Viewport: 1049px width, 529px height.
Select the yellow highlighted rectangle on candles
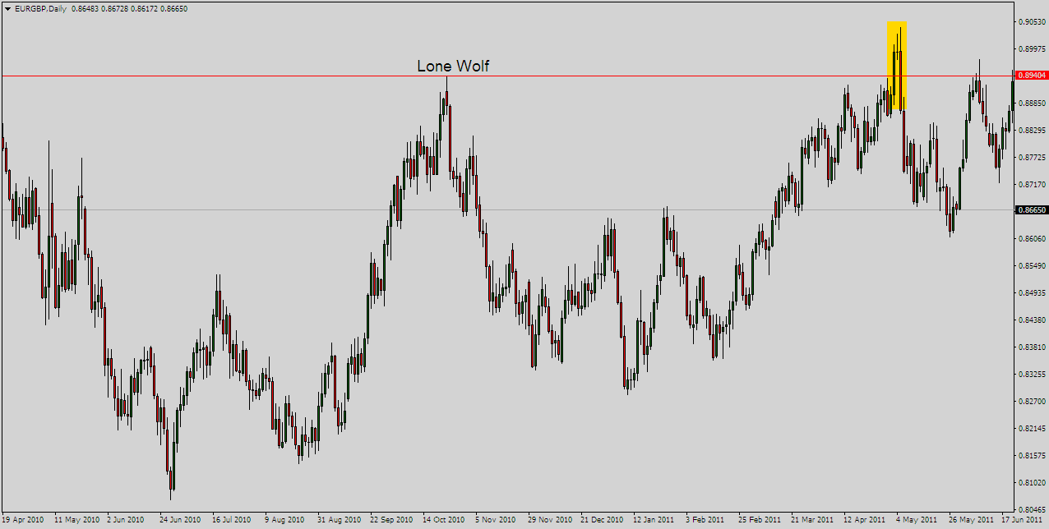897,66
